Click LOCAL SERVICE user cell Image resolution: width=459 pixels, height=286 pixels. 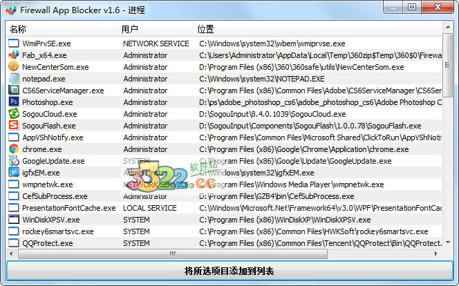coord(150,208)
